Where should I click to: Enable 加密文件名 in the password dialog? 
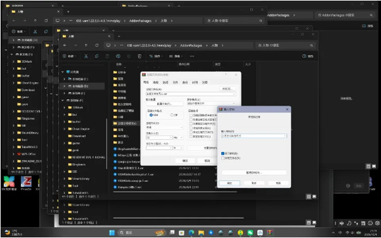[223, 158]
